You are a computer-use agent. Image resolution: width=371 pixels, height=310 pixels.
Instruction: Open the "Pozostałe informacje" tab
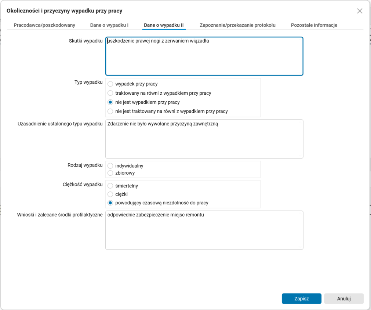314,25
